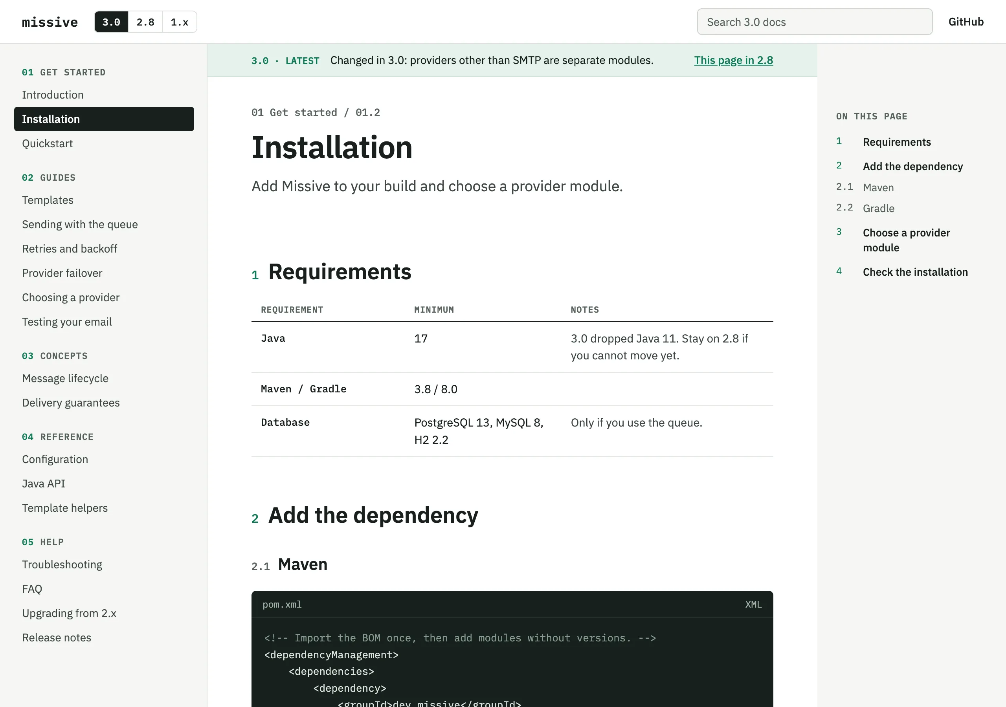This screenshot has height=707, width=1006.
Task: Jump to Choose a provider module
Action: (906, 240)
